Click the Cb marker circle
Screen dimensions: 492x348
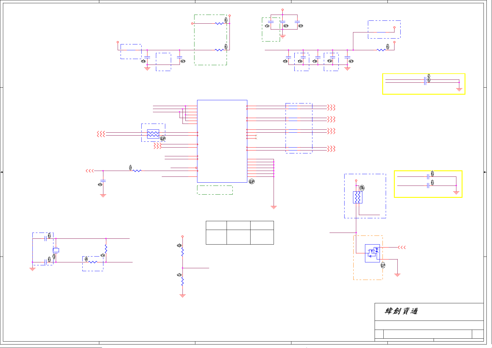tap(362, 188)
